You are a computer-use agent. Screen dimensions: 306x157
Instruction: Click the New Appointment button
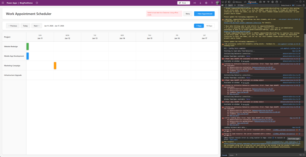click(x=204, y=14)
